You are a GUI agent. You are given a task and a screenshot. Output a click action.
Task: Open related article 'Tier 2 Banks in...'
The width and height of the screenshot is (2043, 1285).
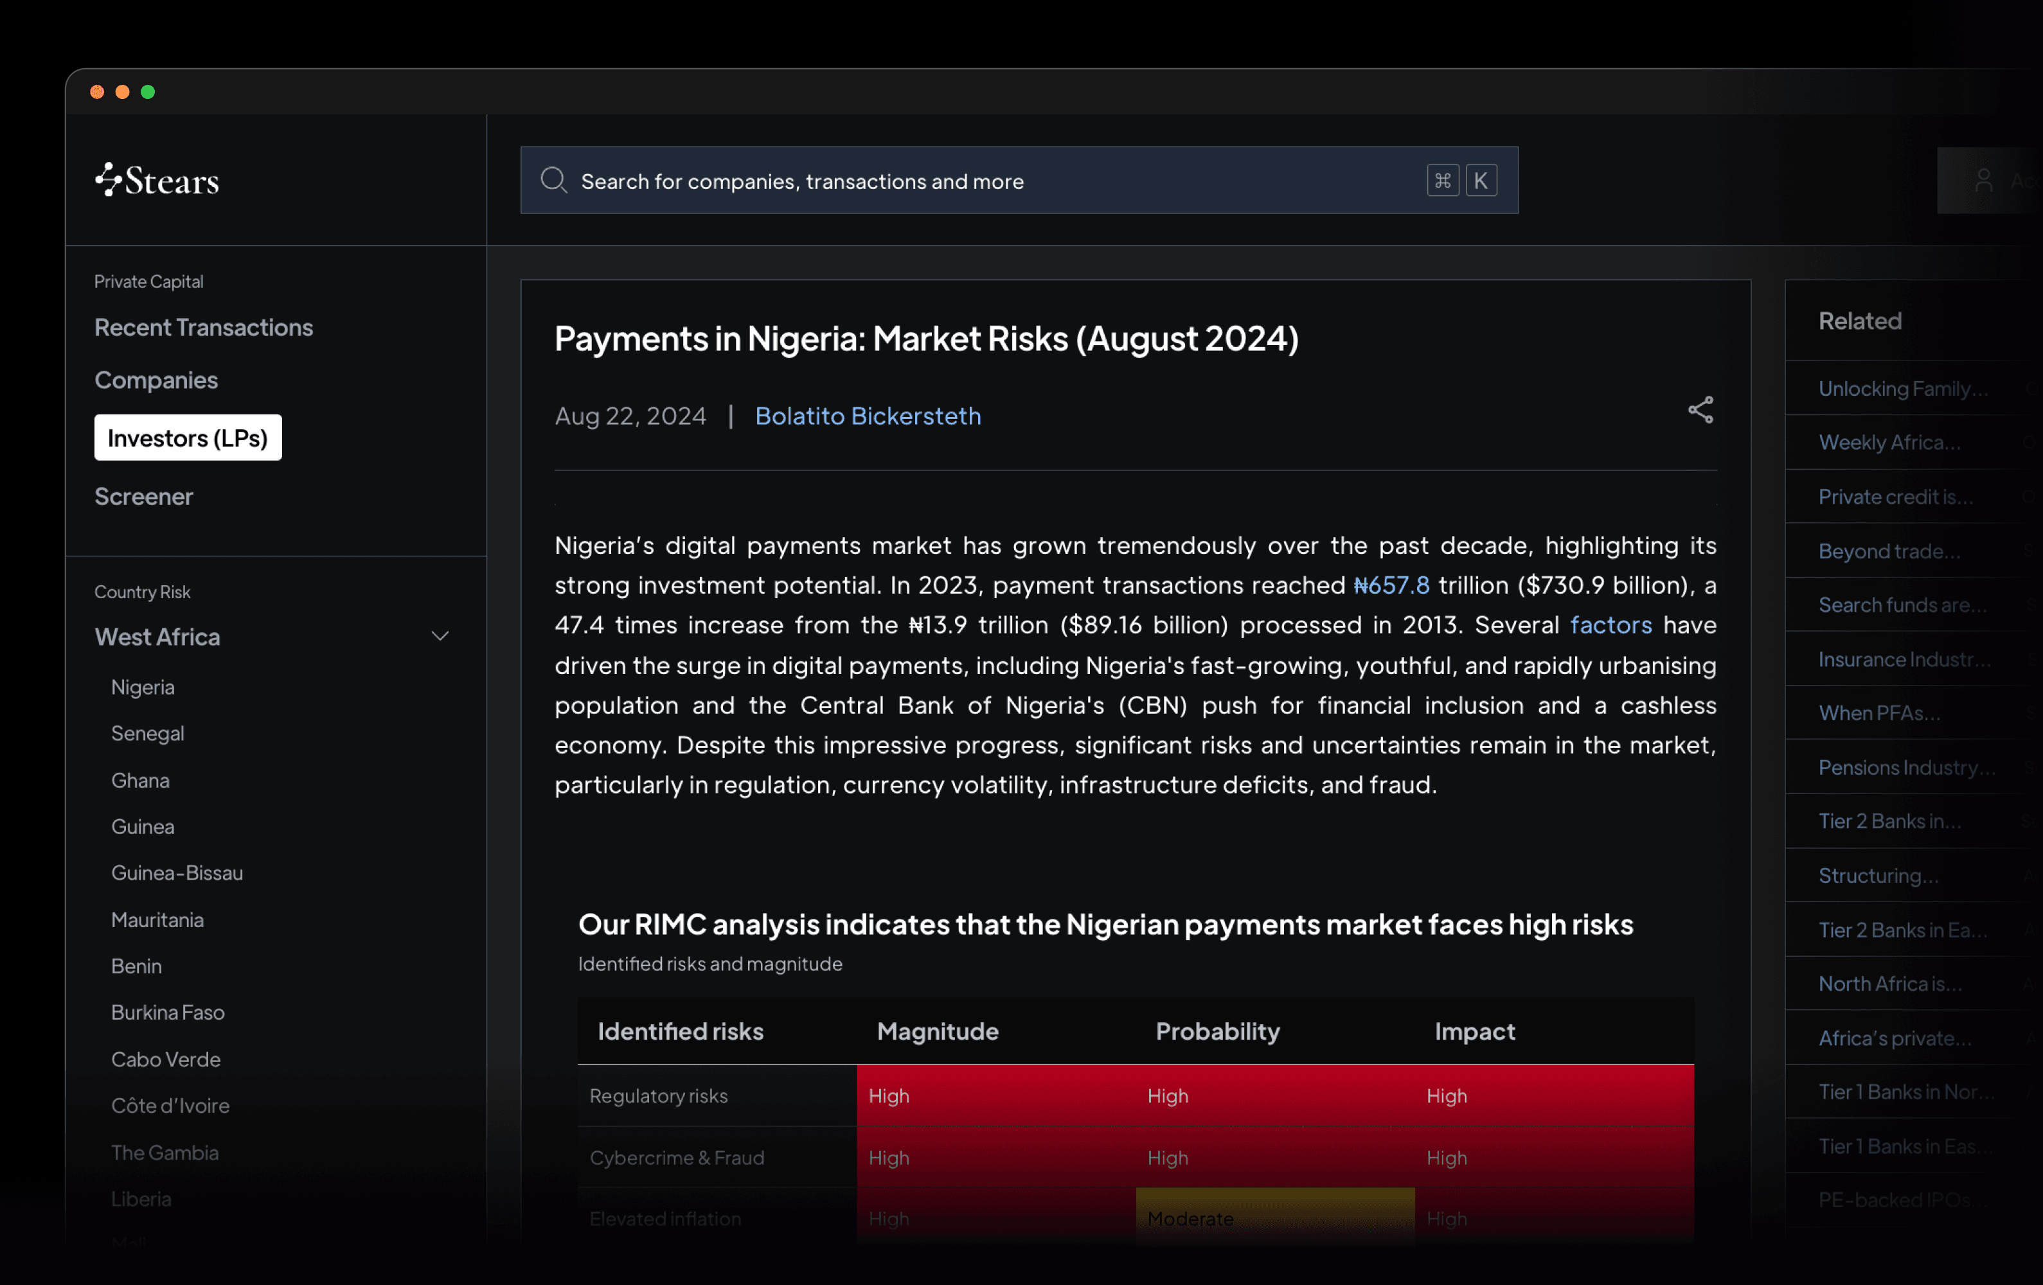(1889, 821)
